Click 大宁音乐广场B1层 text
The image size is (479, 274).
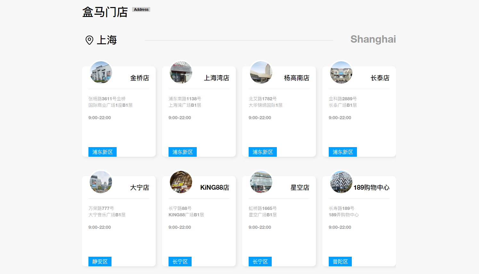point(107,215)
